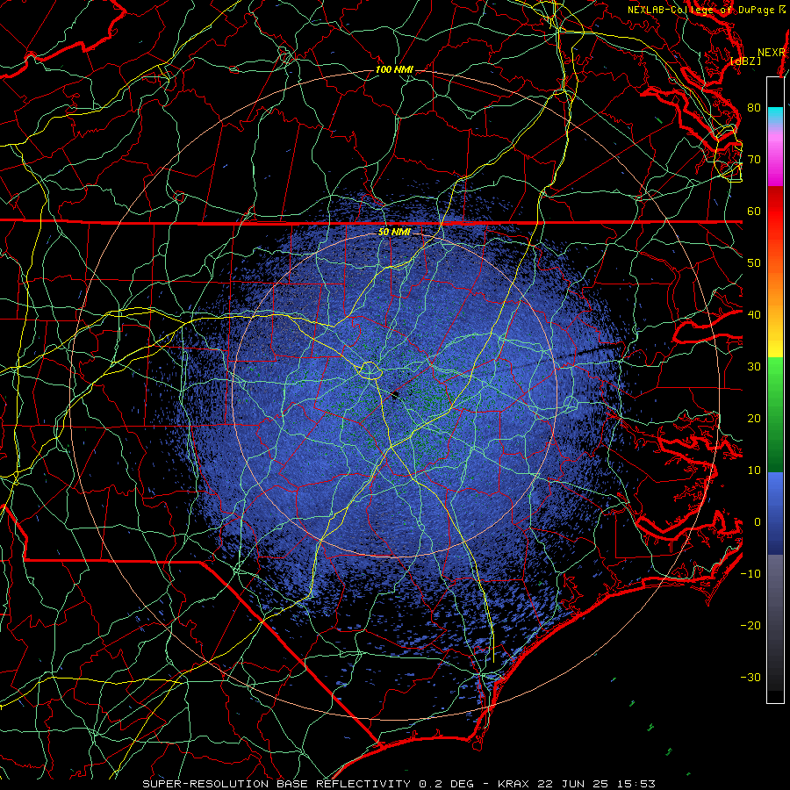Image resolution: width=790 pixels, height=790 pixels.
Task: Pick the gray-black segment of the color bar
Action: point(775,622)
